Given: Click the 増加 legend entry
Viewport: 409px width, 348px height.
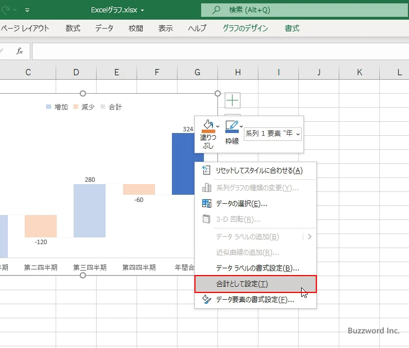Looking at the screenshot, I should point(57,107).
